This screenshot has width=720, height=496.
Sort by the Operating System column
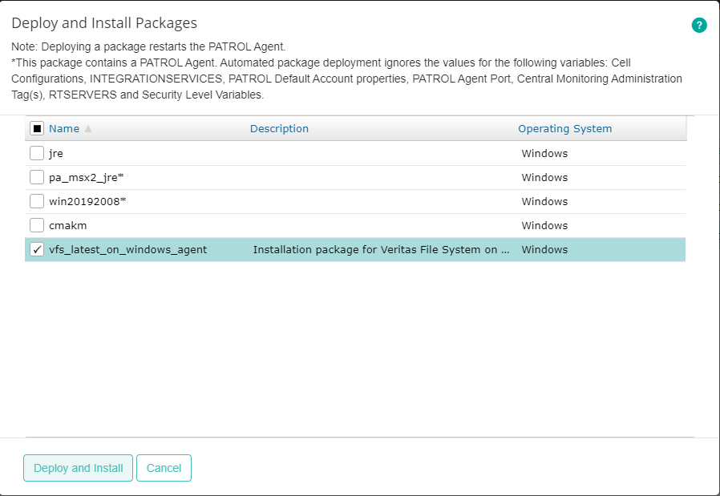pyautogui.click(x=564, y=127)
